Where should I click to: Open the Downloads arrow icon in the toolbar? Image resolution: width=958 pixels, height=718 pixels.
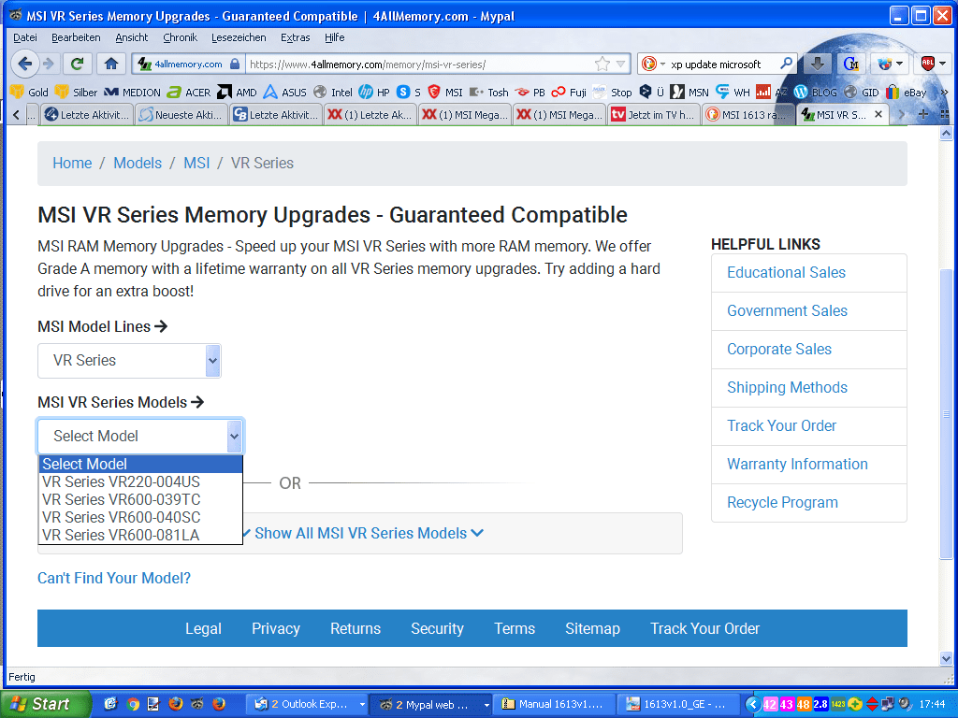[x=818, y=64]
